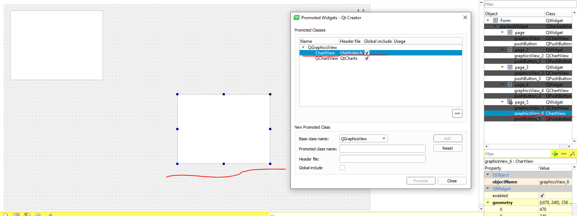Click the Promoted class name field
Image resolution: width=577 pixels, height=216 pixels.
(x=382, y=149)
